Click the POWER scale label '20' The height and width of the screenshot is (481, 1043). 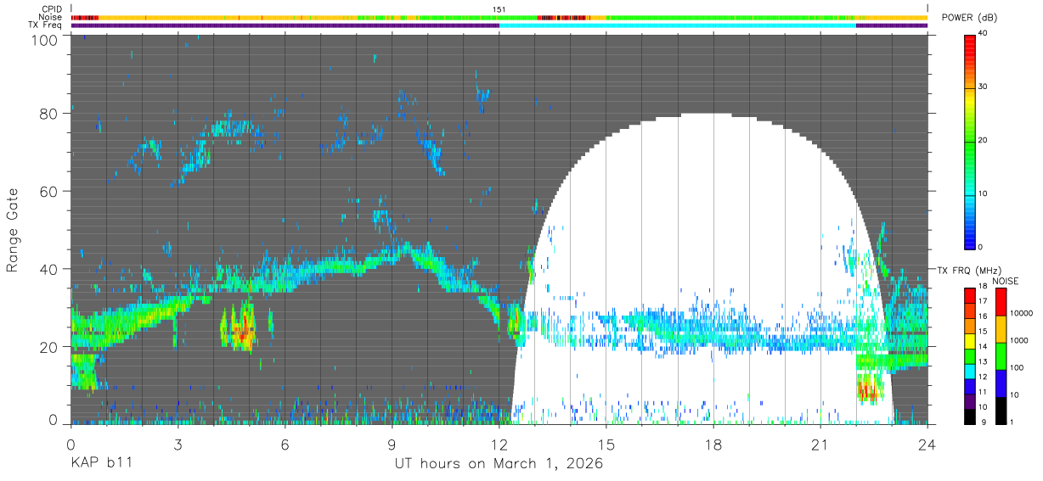(x=984, y=141)
